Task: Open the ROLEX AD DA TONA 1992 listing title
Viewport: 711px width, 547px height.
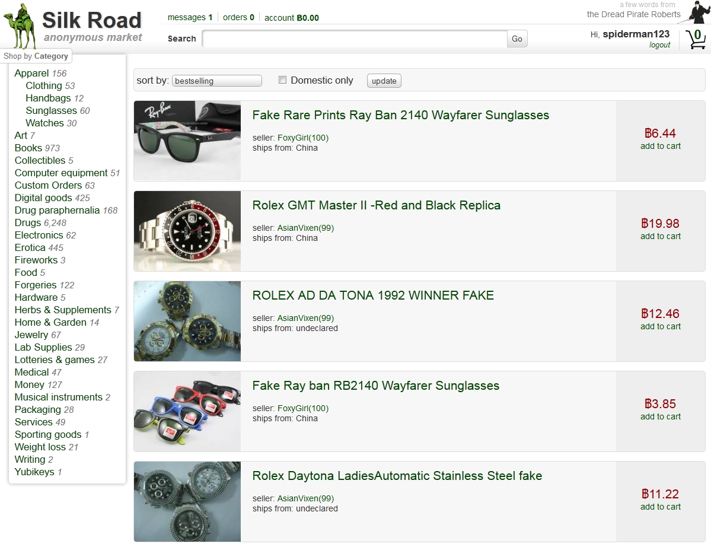Action: [x=373, y=295]
